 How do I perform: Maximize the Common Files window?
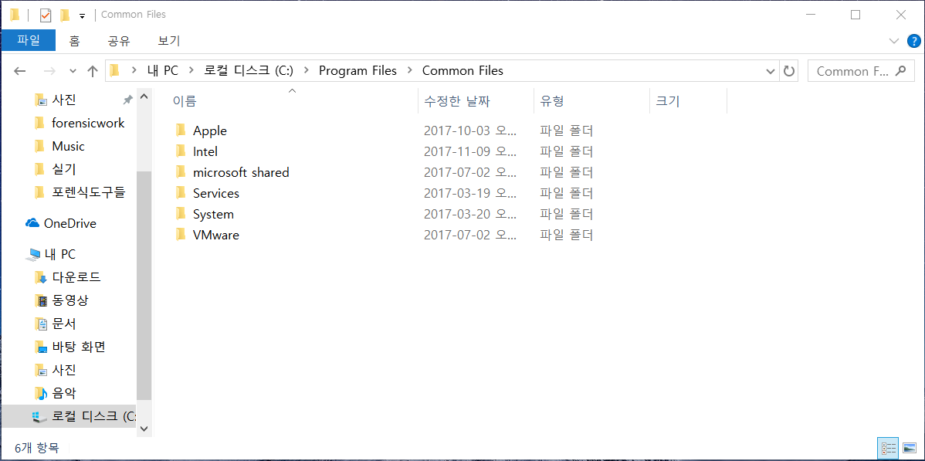(x=856, y=15)
